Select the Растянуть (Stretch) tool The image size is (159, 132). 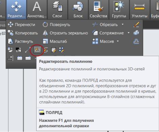point(20,41)
